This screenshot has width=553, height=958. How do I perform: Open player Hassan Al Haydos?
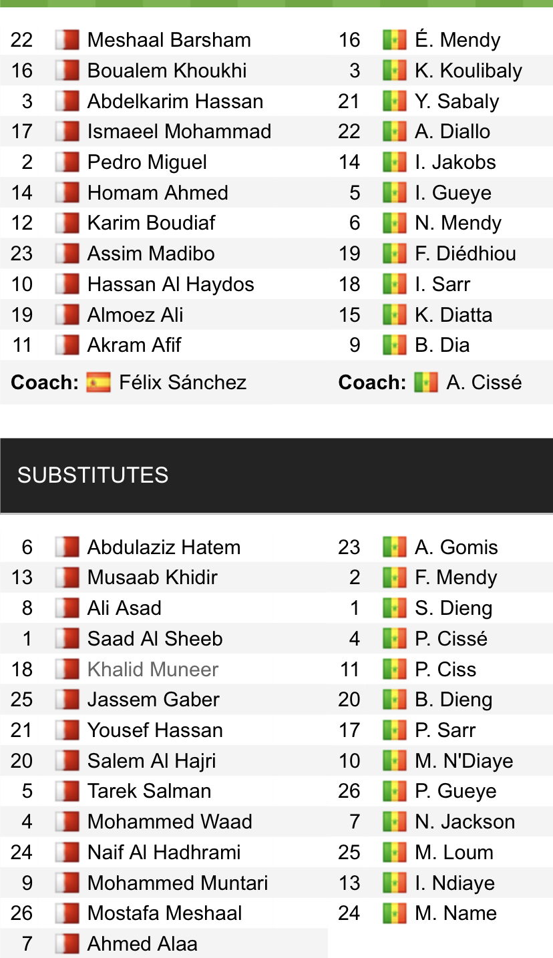coord(171,284)
